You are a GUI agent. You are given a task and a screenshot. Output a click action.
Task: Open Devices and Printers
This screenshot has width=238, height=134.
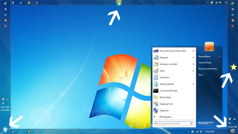(208, 69)
